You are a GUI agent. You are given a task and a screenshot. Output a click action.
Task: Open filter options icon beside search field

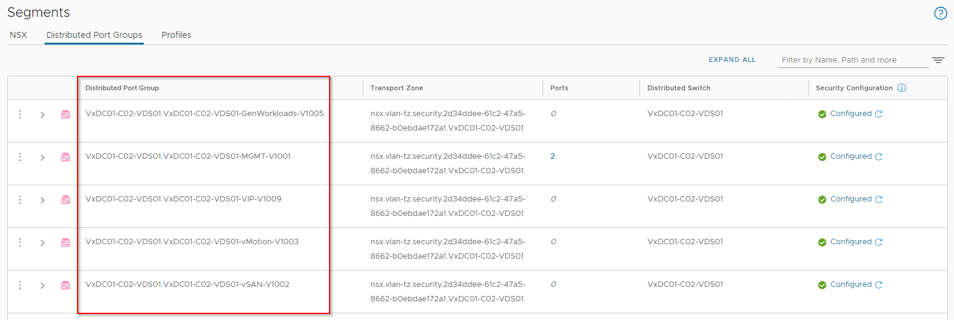tap(938, 60)
